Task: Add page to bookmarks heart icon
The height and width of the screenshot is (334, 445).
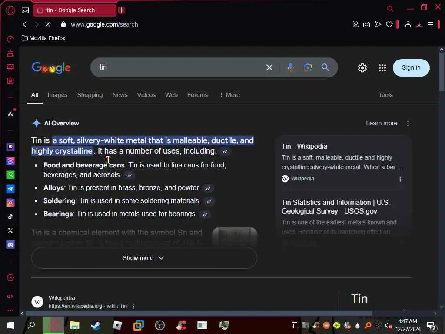Action: [x=389, y=25]
